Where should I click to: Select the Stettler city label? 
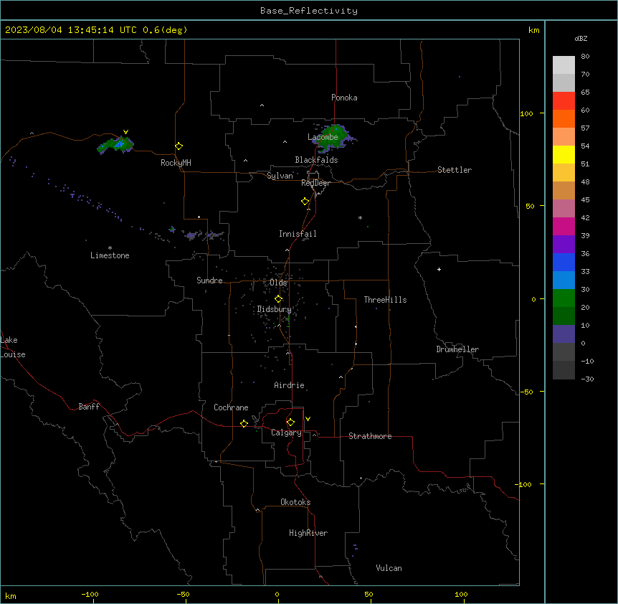coord(455,170)
